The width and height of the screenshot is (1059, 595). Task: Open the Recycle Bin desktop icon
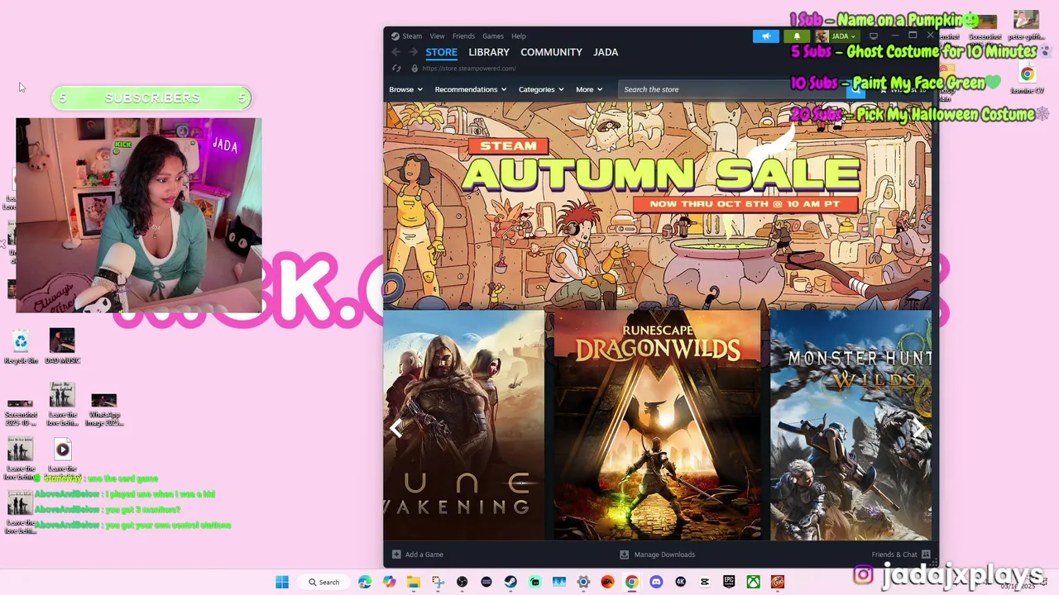coord(21,347)
